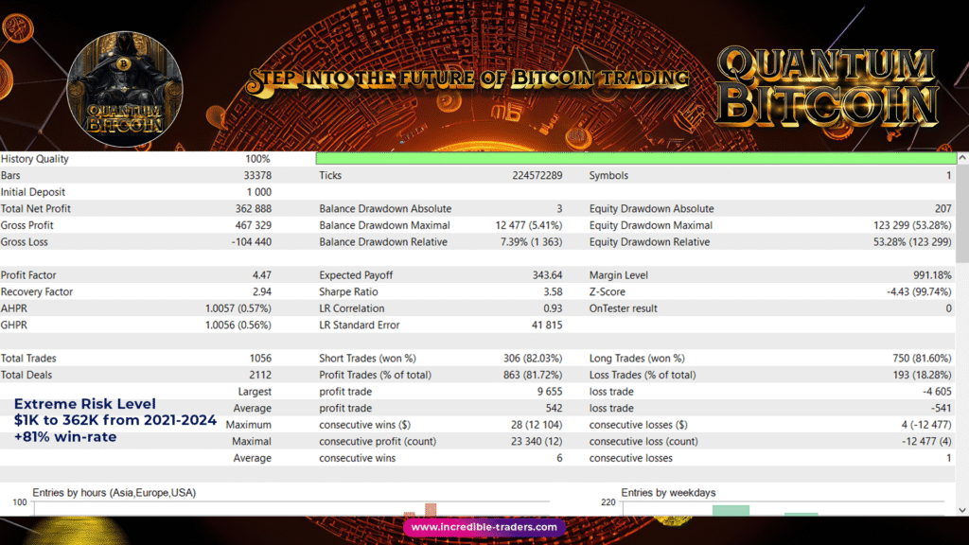Click the "Entries by hours (Asia,Europe,USA)" chart title
This screenshot has height=545, width=969.
pos(115,492)
